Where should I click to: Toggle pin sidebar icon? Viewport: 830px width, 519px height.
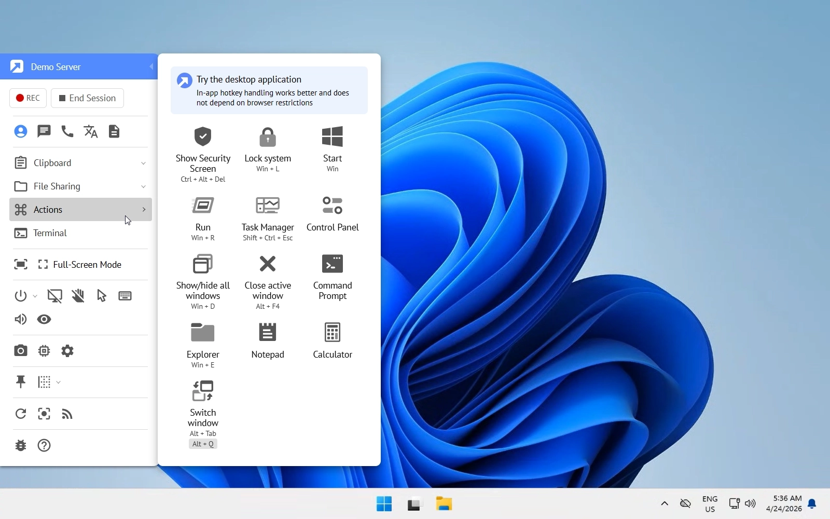pyautogui.click(x=21, y=383)
